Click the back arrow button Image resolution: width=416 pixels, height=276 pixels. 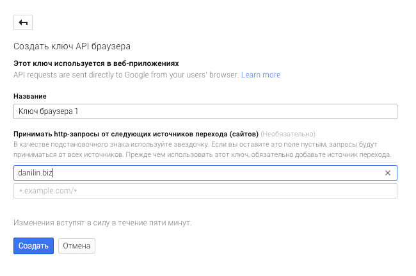[x=23, y=22]
